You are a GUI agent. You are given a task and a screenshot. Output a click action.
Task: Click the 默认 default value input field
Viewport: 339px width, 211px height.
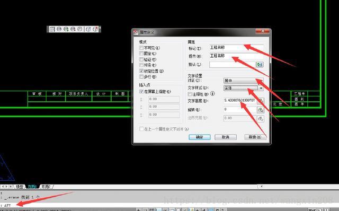point(233,65)
